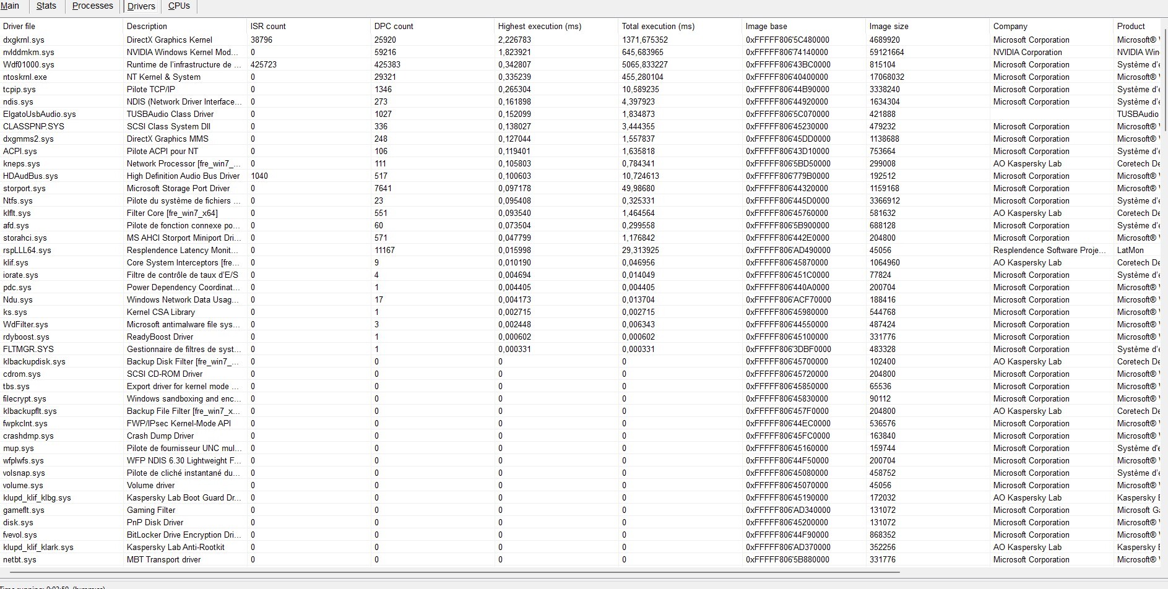Select the tcpip.sys driver row
The width and height of the screenshot is (1168, 589).
[x=581, y=89]
